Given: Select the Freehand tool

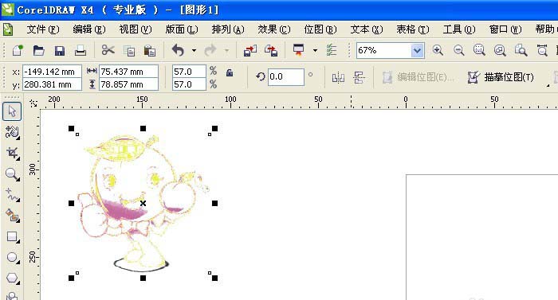Looking at the screenshot, I should click(12, 195).
